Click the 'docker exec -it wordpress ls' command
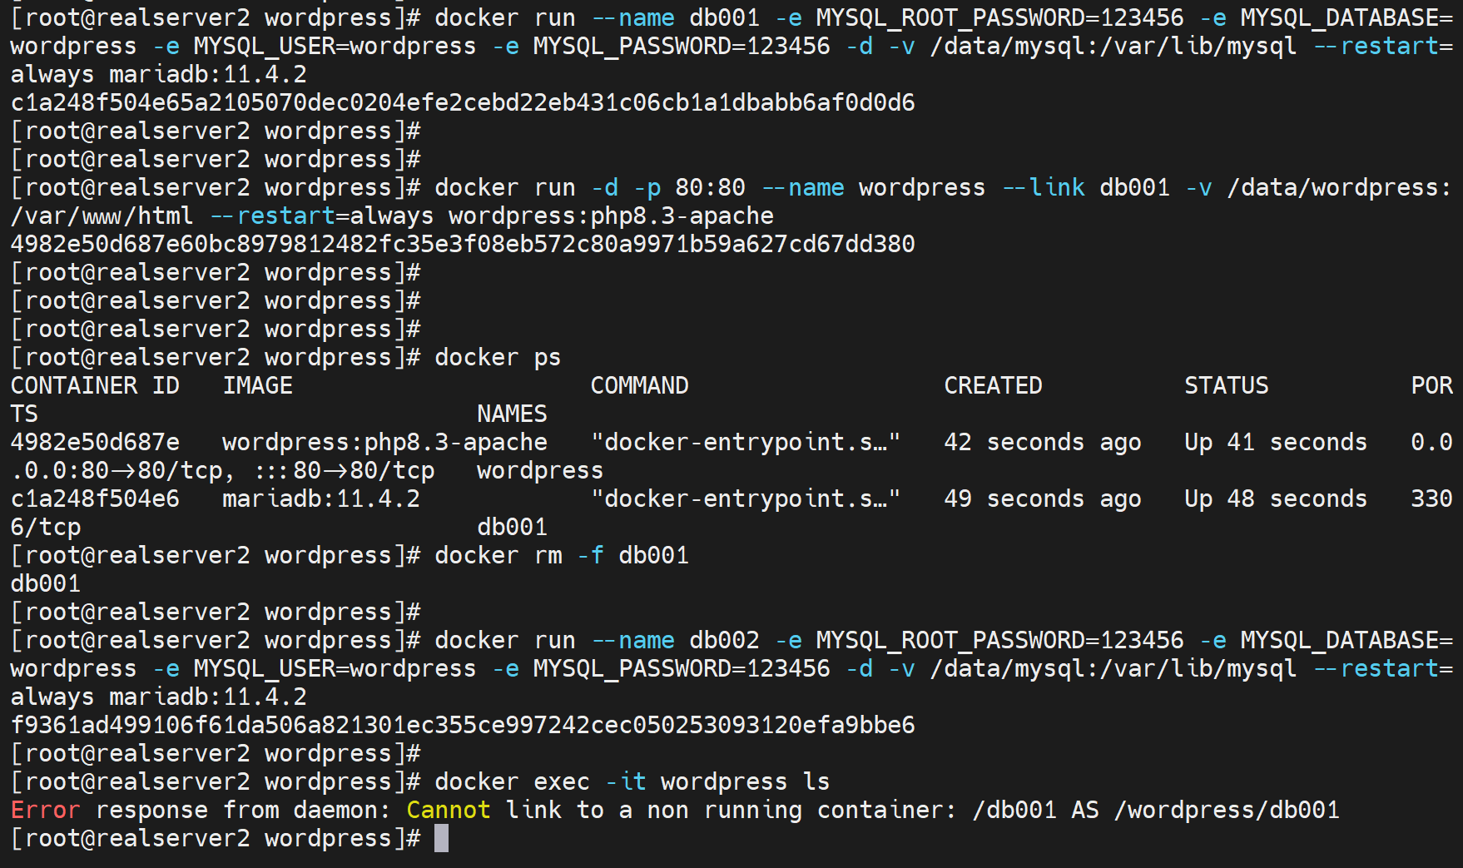Viewport: 1463px width, 868px height. (x=632, y=781)
